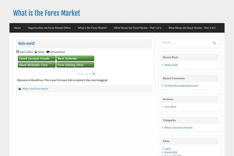Open the About menu item
234x156 pixels.
[x=17, y=28]
